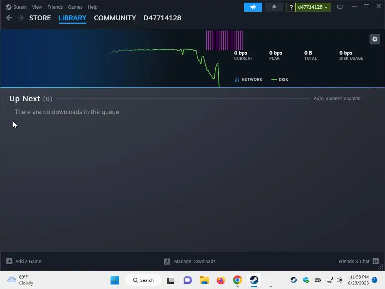Click the OneDrive cloud tray icon

(318, 280)
